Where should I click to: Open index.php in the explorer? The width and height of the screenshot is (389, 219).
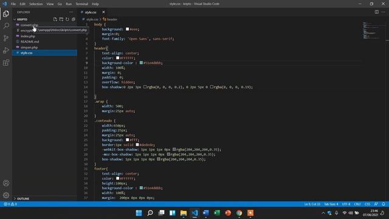tap(28, 36)
